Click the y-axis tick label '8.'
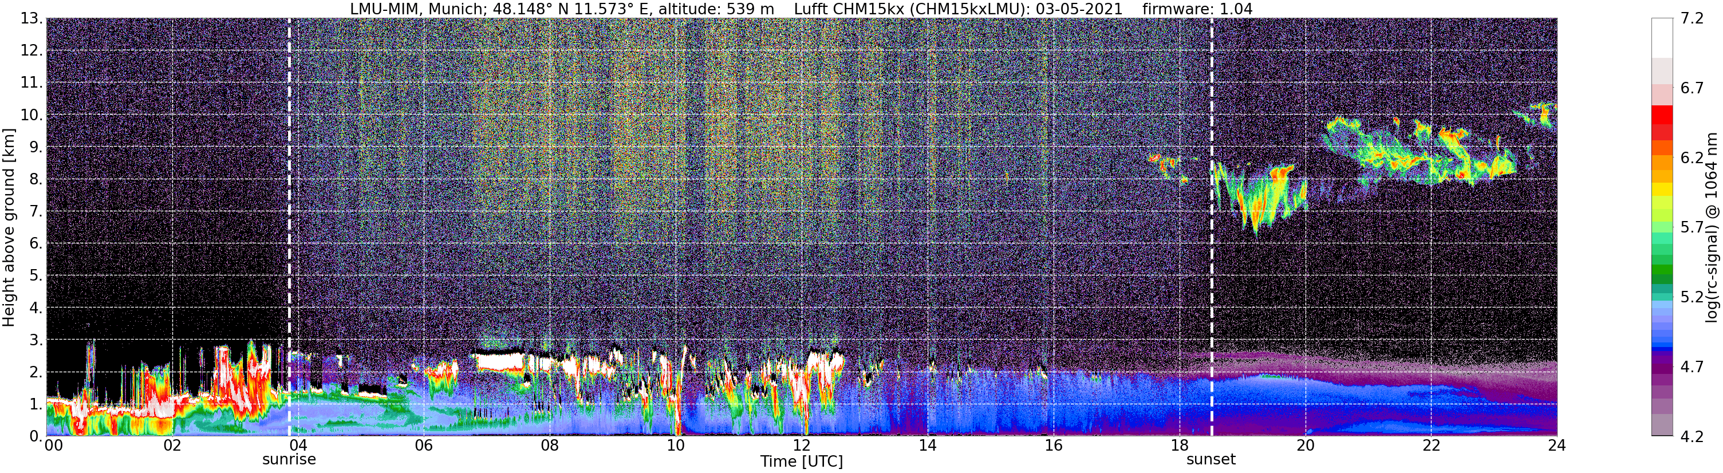Screen dimensions: 1723x473 [36, 179]
